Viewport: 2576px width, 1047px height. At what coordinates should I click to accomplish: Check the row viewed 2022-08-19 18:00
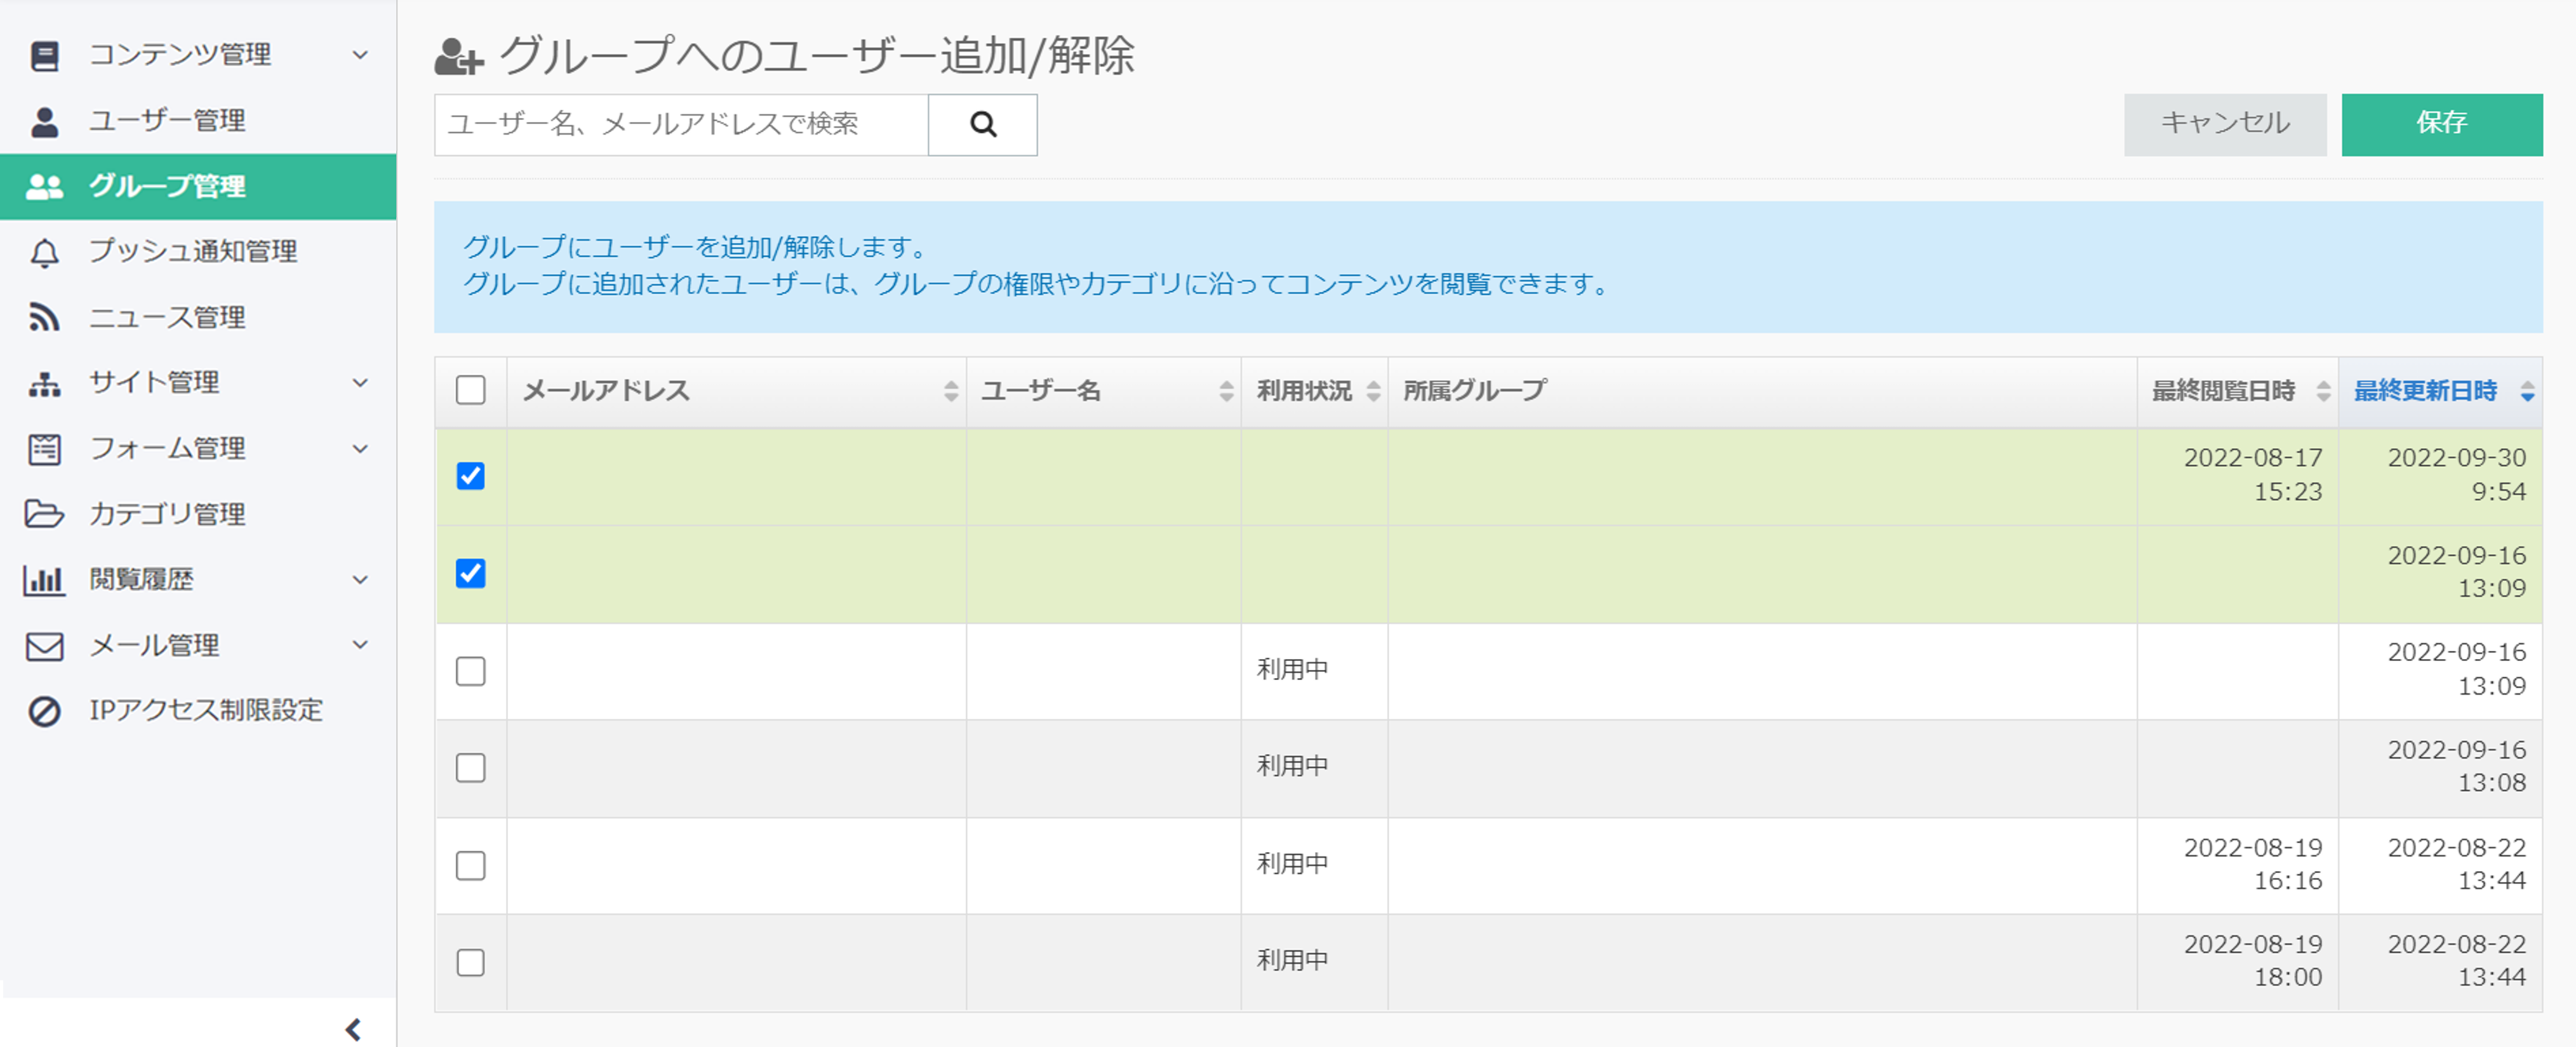[x=470, y=962]
